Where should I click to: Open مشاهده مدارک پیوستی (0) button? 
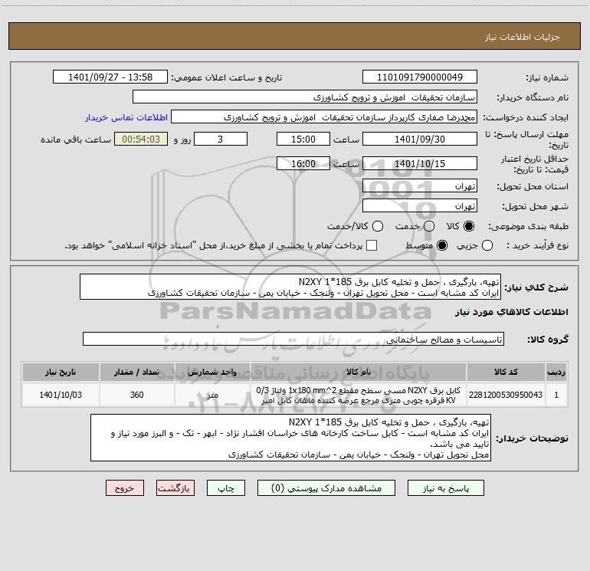(x=326, y=488)
